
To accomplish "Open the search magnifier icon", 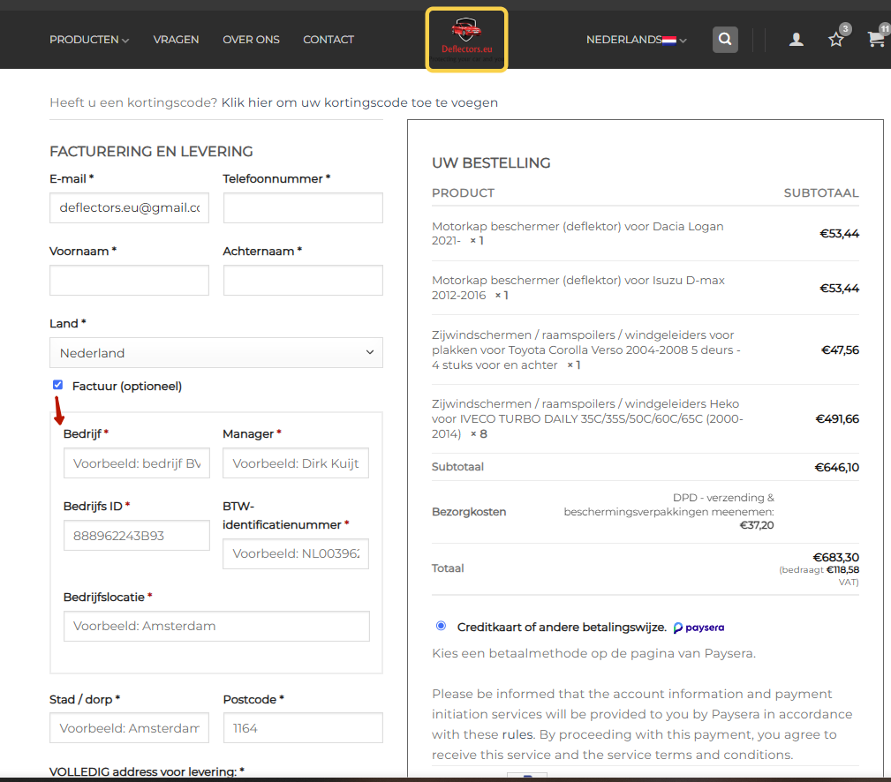I will coord(725,39).
